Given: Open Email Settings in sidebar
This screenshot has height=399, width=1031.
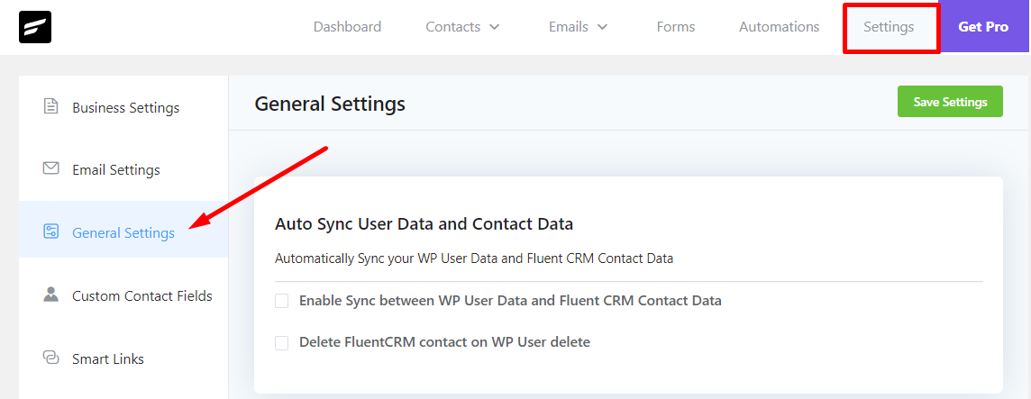Looking at the screenshot, I should point(115,170).
